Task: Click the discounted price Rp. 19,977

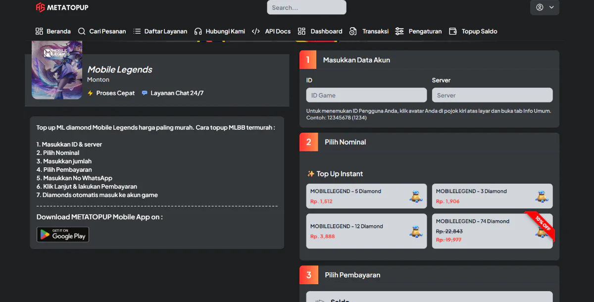Action: (448, 240)
